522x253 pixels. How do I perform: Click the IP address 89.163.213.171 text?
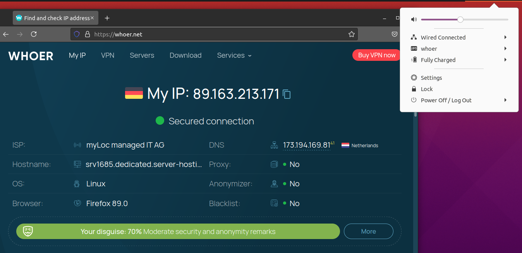coord(236,94)
